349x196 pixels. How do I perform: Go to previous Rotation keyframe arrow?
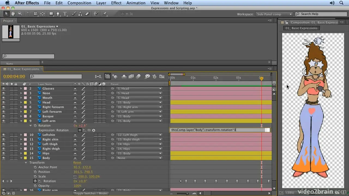tap(4, 181)
